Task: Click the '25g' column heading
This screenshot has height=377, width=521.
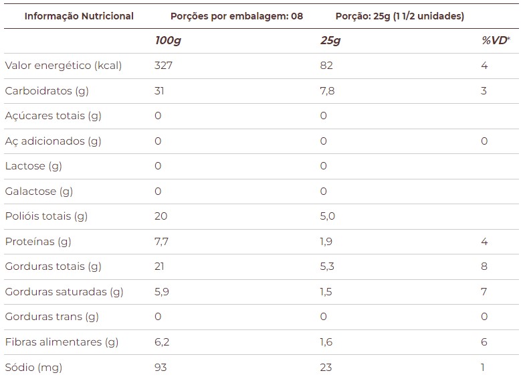Action: 330,41
